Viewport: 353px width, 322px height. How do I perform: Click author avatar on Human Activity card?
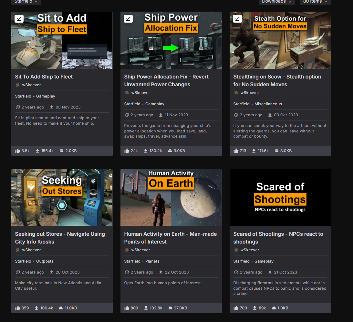(x=127, y=250)
